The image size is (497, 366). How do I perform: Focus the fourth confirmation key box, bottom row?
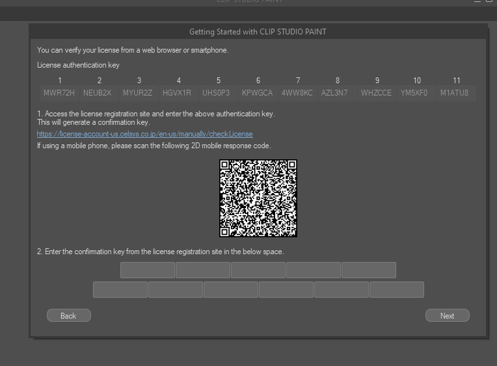[x=286, y=290]
